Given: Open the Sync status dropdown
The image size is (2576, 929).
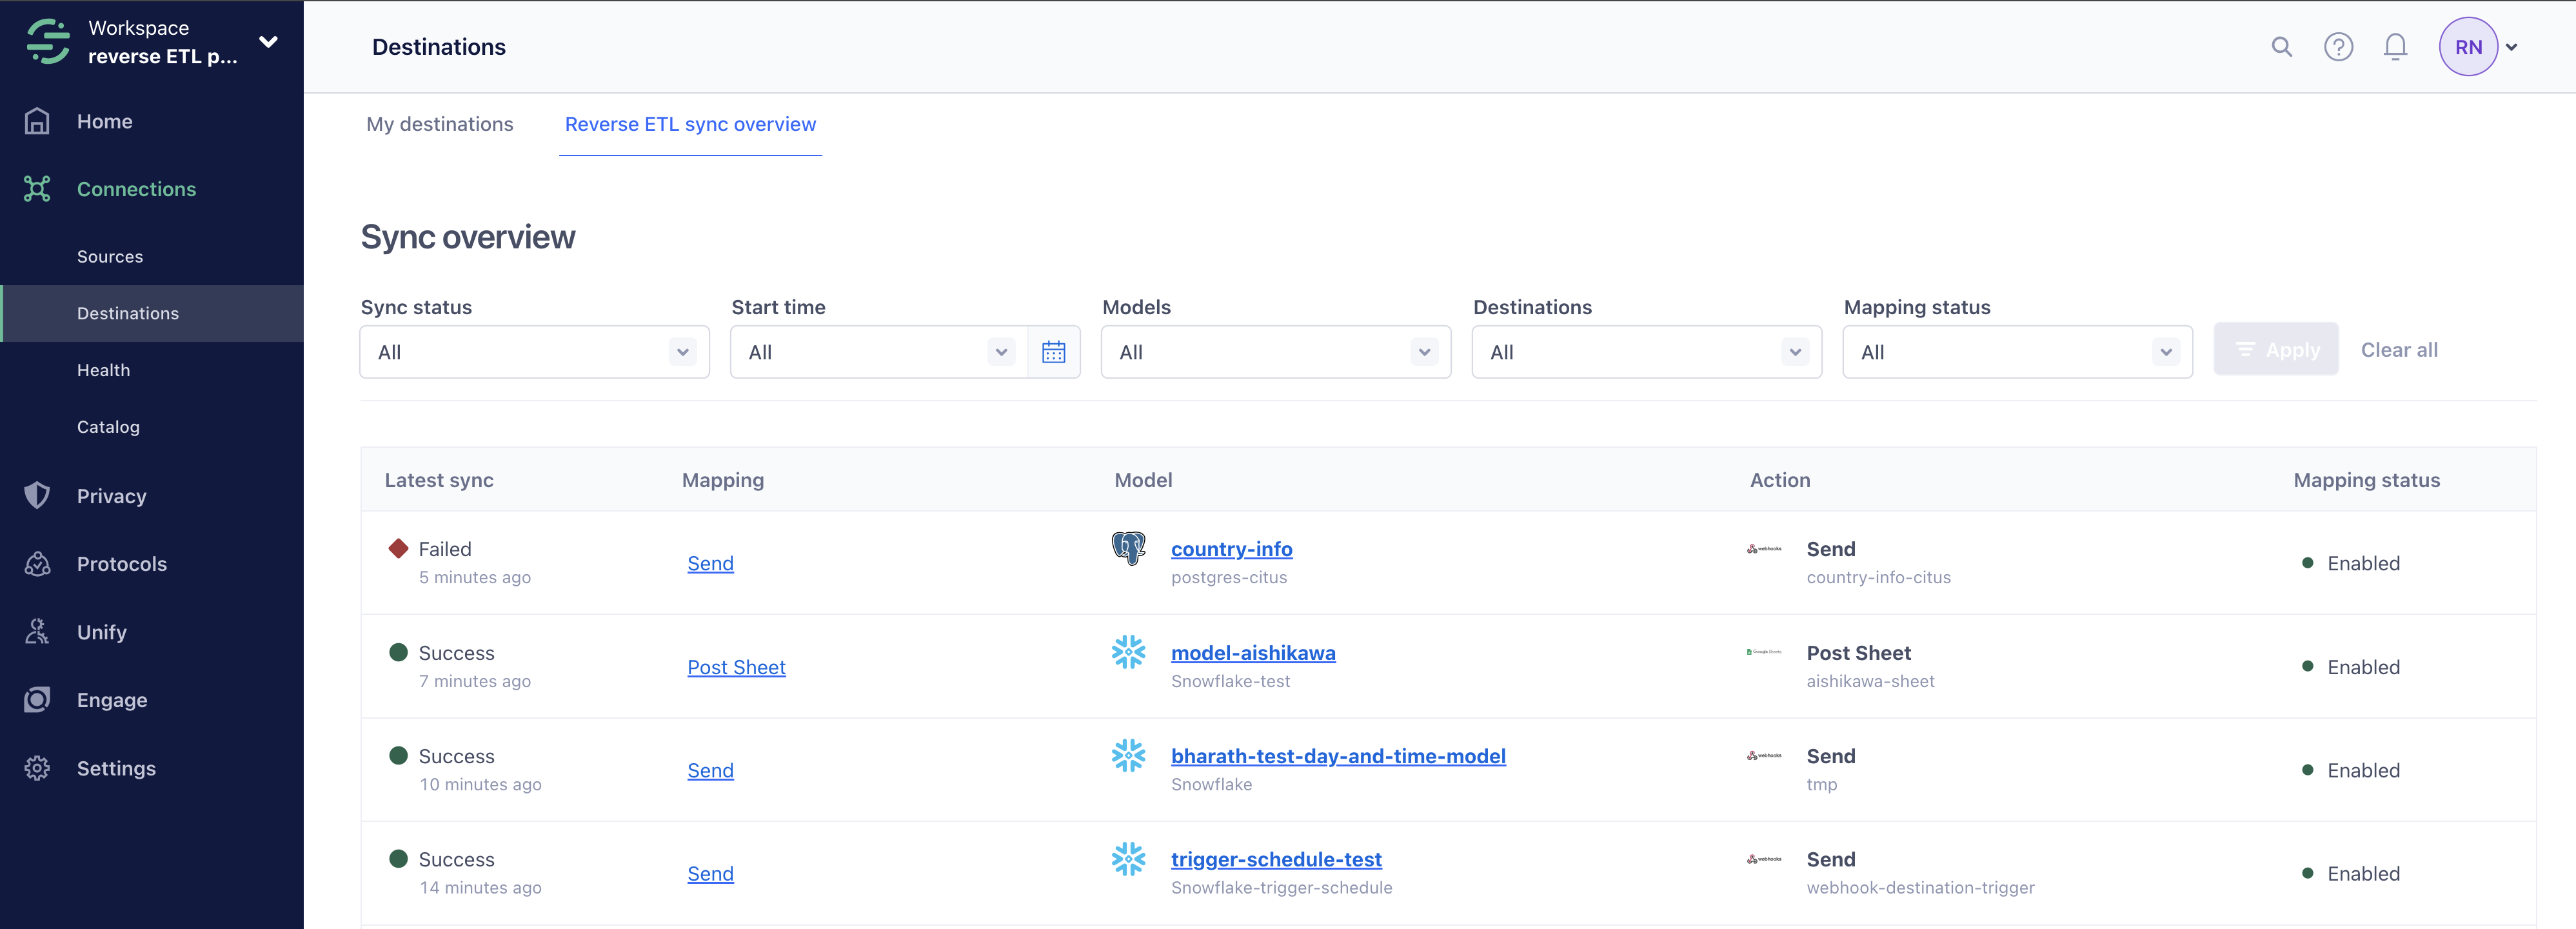Looking at the screenshot, I should pos(534,351).
